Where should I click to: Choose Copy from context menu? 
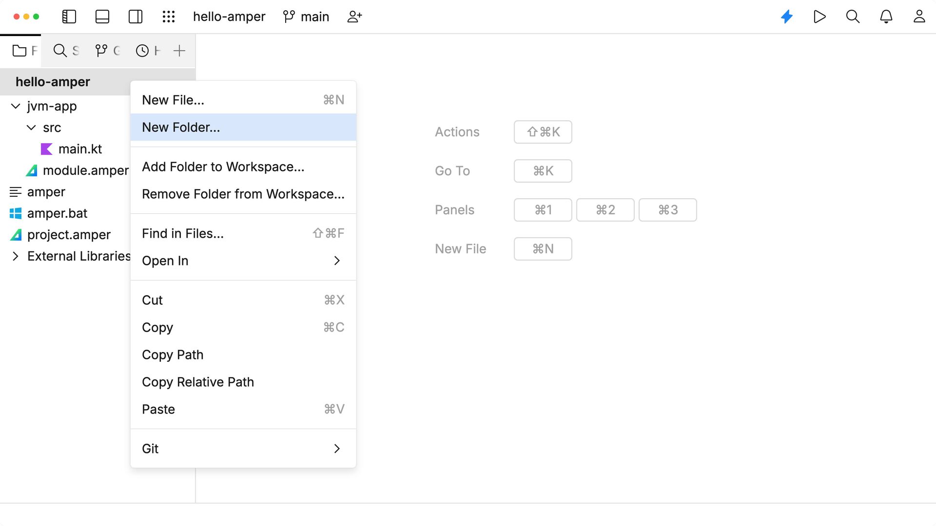point(243,327)
